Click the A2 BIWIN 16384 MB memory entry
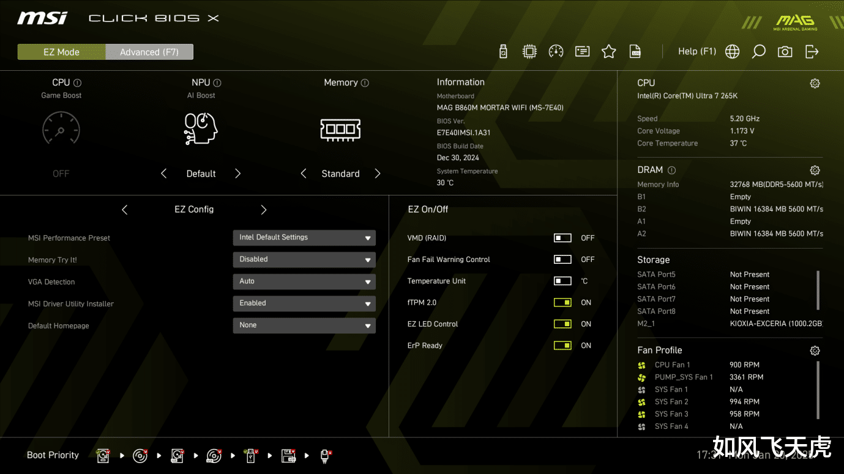This screenshot has height=474, width=844. (730, 233)
